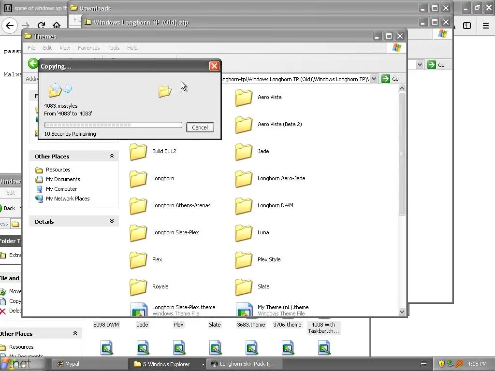Close the Copying dialog
Screen dimensions: 495x371
tap(214, 66)
